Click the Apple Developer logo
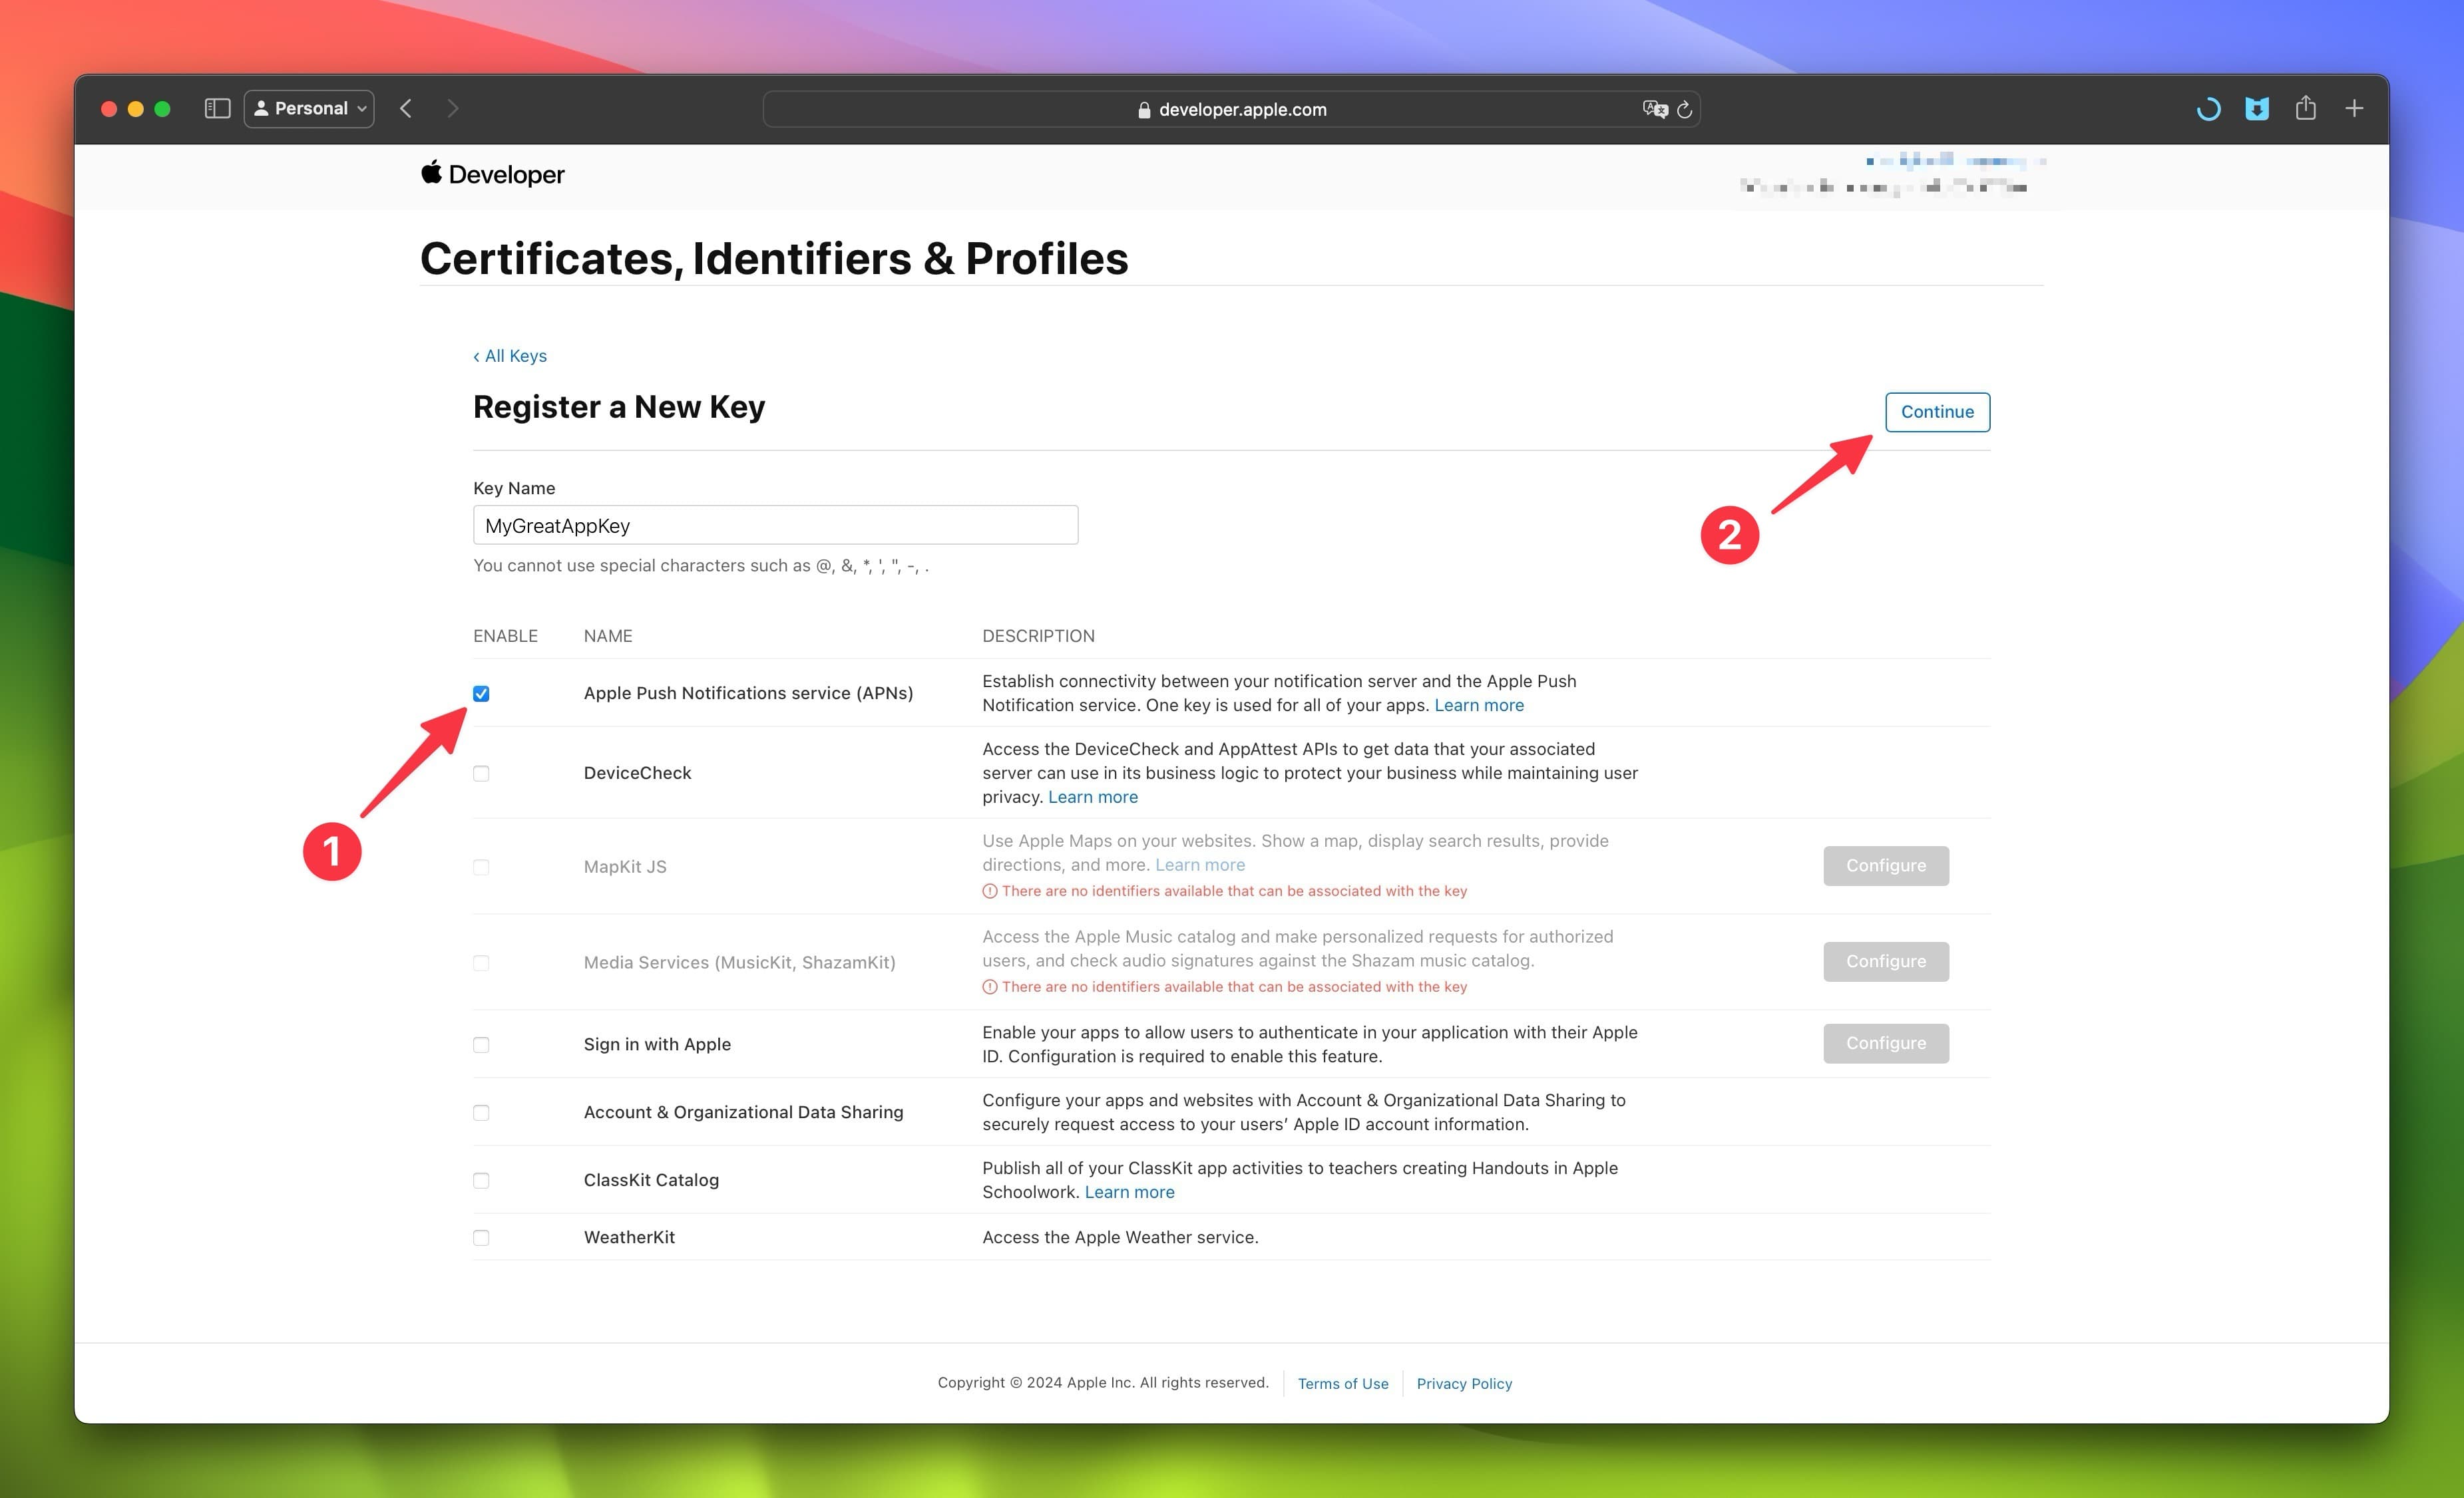 492,174
